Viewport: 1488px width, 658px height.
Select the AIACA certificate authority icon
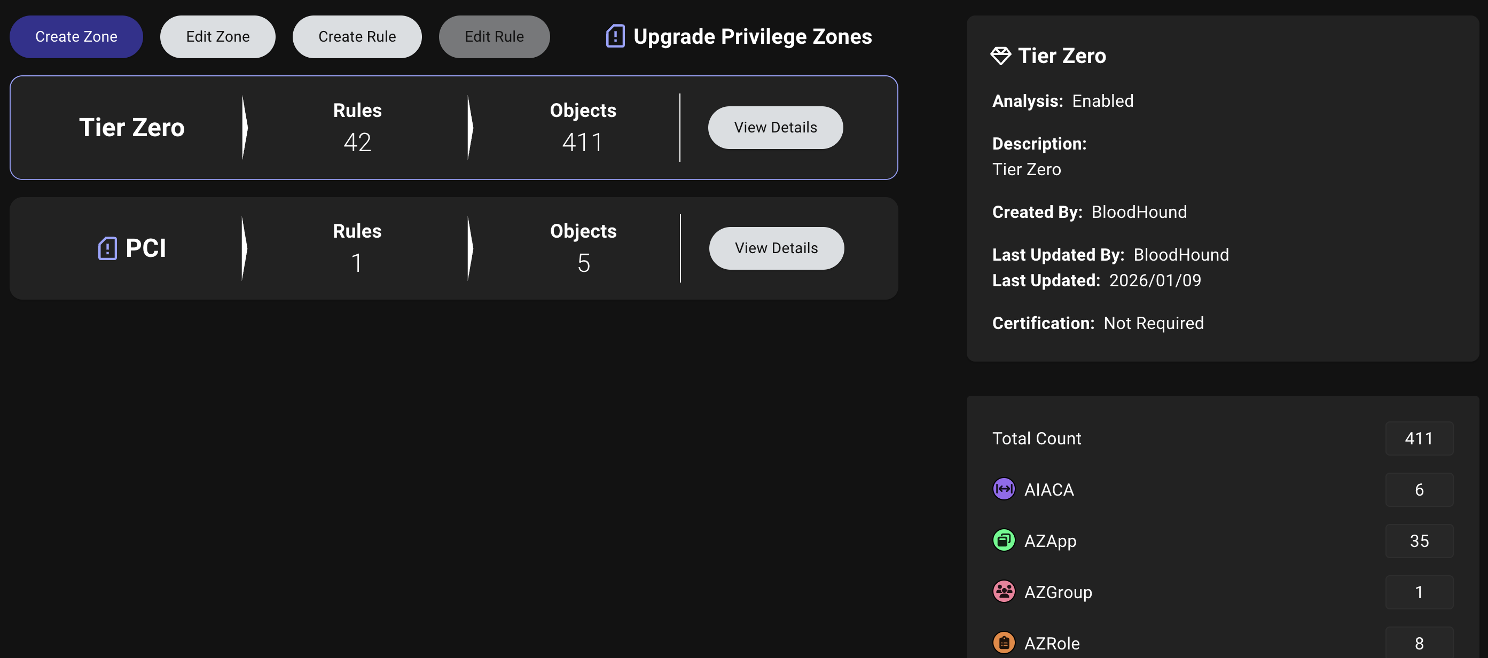pyautogui.click(x=1004, y=489)
